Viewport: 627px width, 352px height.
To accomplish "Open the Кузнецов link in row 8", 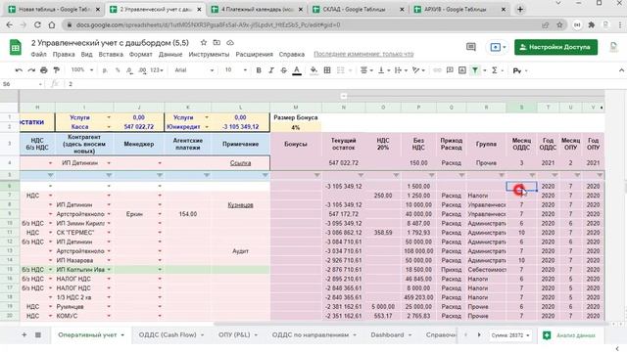I will click(x=240, y=204).
